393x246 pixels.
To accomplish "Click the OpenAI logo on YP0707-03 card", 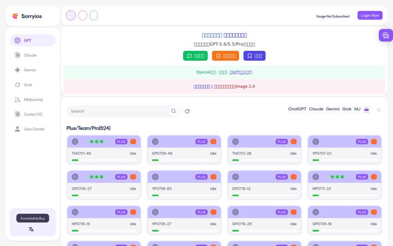I will pos(315,142).
